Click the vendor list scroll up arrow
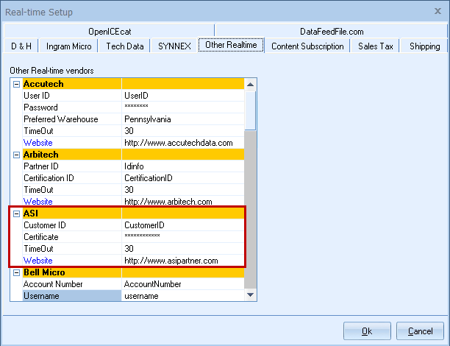This screenshot has width=450, height=346. pyautogui.click(x=250, y=84)
